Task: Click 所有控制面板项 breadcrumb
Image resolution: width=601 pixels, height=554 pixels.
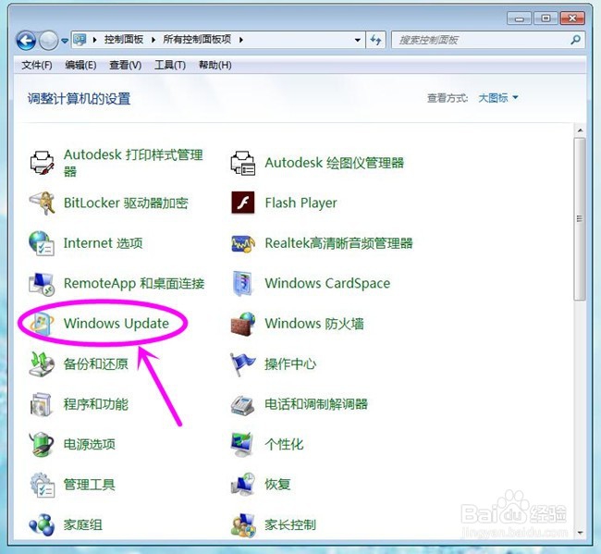Action: pyautogui.click(x=197, y=40)
